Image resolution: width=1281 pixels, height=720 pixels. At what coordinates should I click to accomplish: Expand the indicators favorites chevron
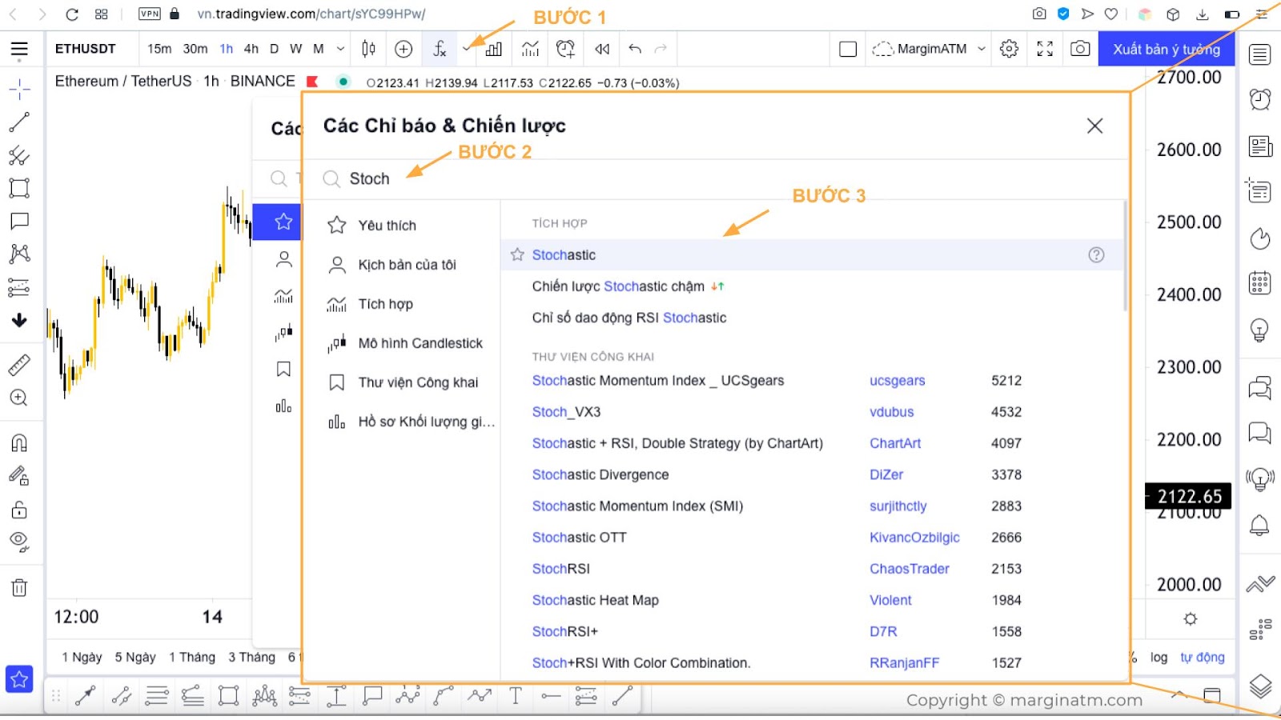[467, 49]
